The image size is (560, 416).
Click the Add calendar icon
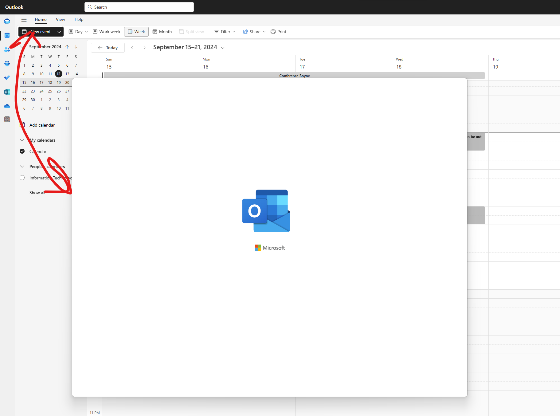pyautogui.click(x=22, y=125)
